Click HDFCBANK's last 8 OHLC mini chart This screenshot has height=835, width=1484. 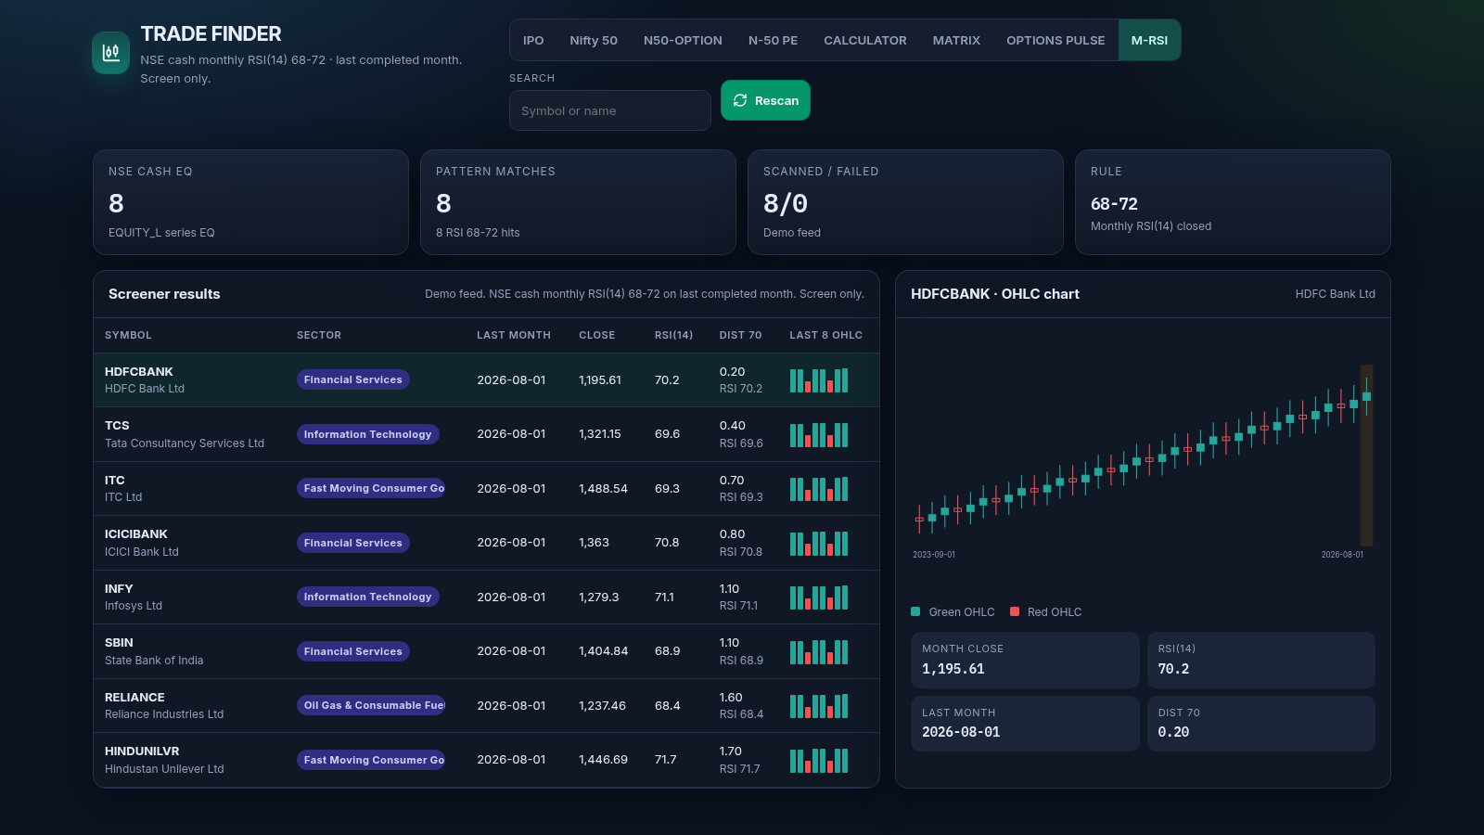pyautogui.click(x=819, y=380)
